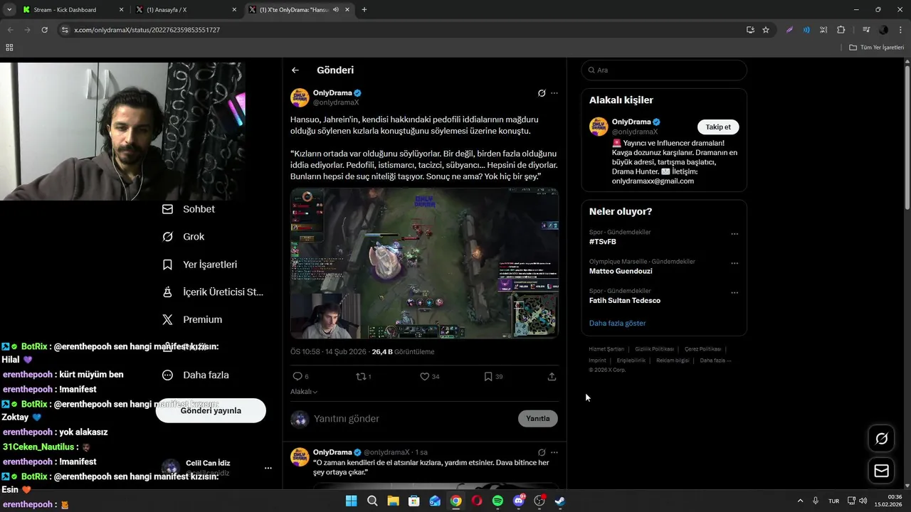Open Premium in the X sidebar
The image size is (911, 512).
pyautogui.click(x=192, y=320)
